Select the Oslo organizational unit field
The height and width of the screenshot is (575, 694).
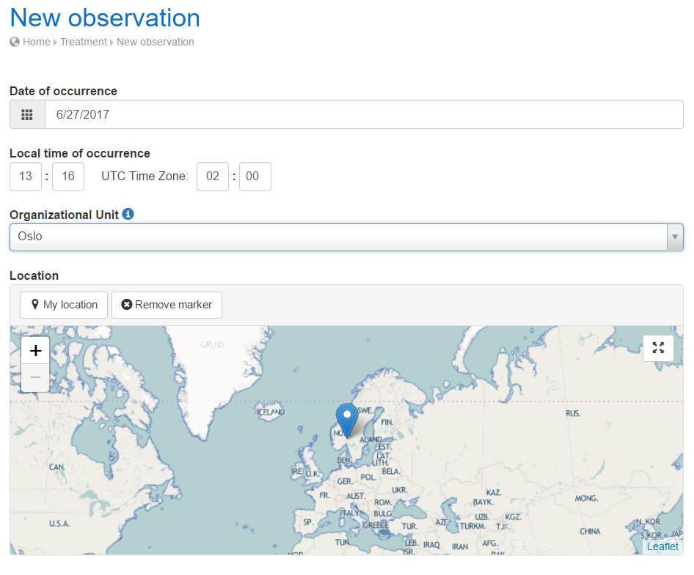coord(337,237)
